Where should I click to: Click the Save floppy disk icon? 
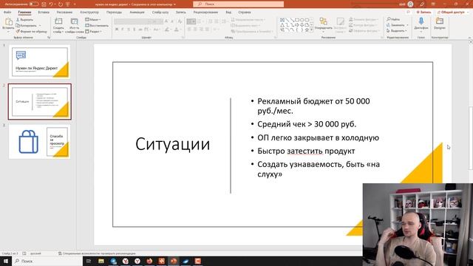(x=44, y=4)
